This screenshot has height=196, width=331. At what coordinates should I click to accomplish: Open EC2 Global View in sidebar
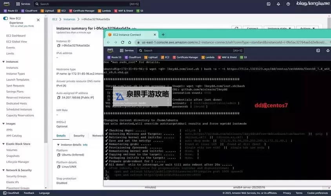(x=17, y=42)
